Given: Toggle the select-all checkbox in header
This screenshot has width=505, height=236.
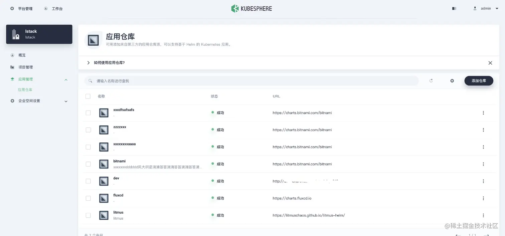Looking at the screenshot, I should (x=88, y=96).
